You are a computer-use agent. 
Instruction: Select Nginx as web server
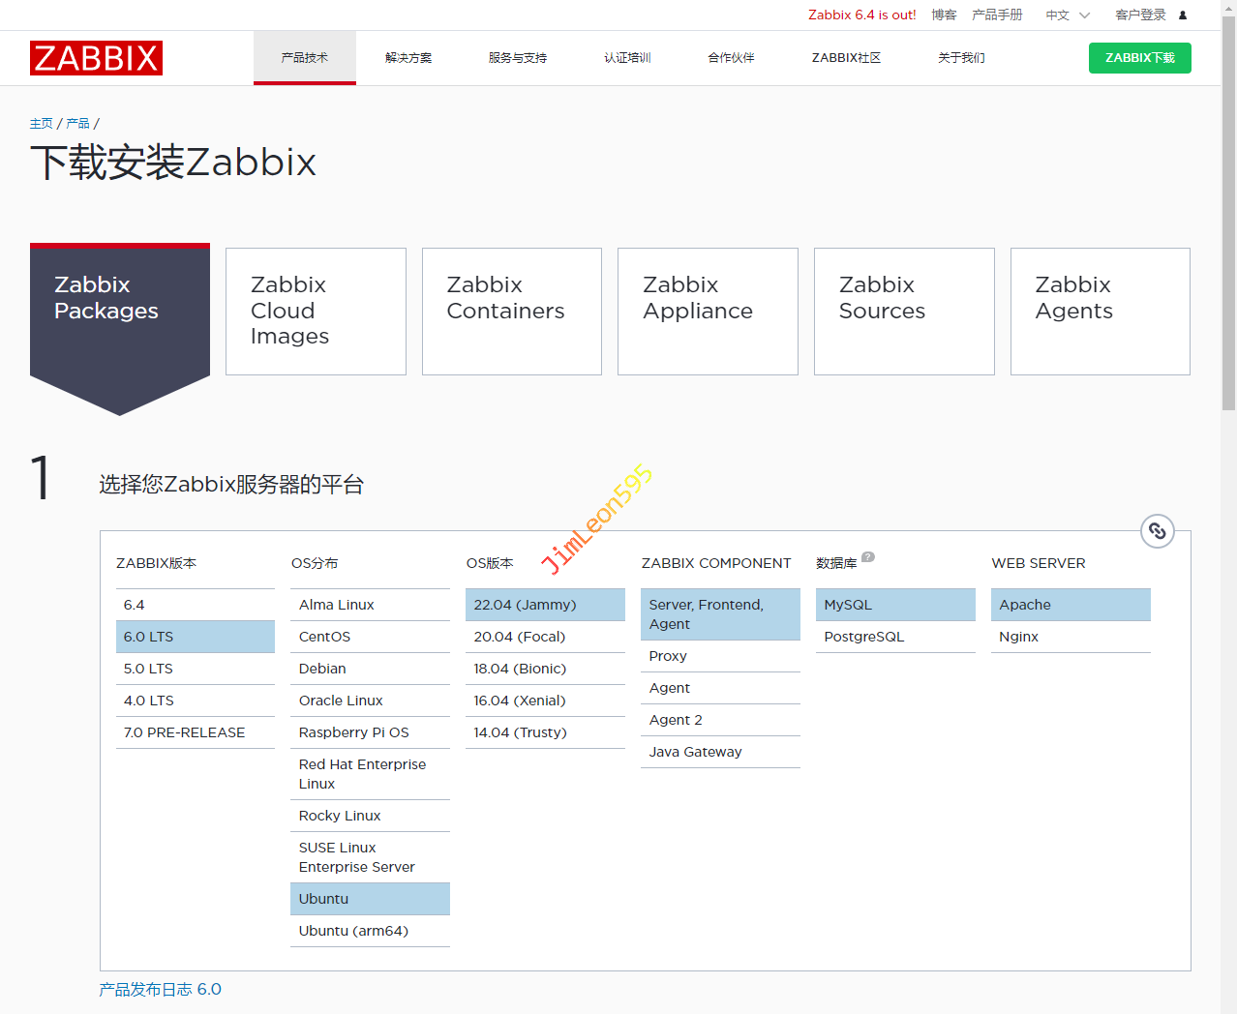point(1070,637)
